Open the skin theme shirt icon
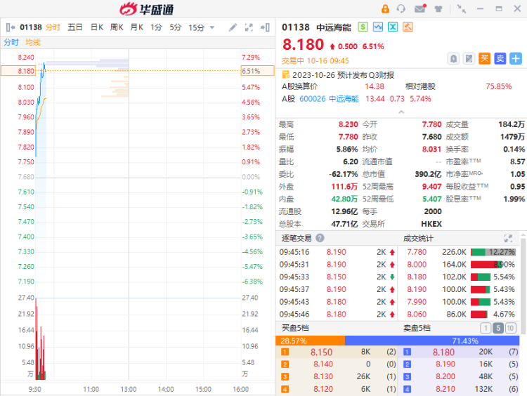This screenshot has height=396, width=527. coord(438,9)
